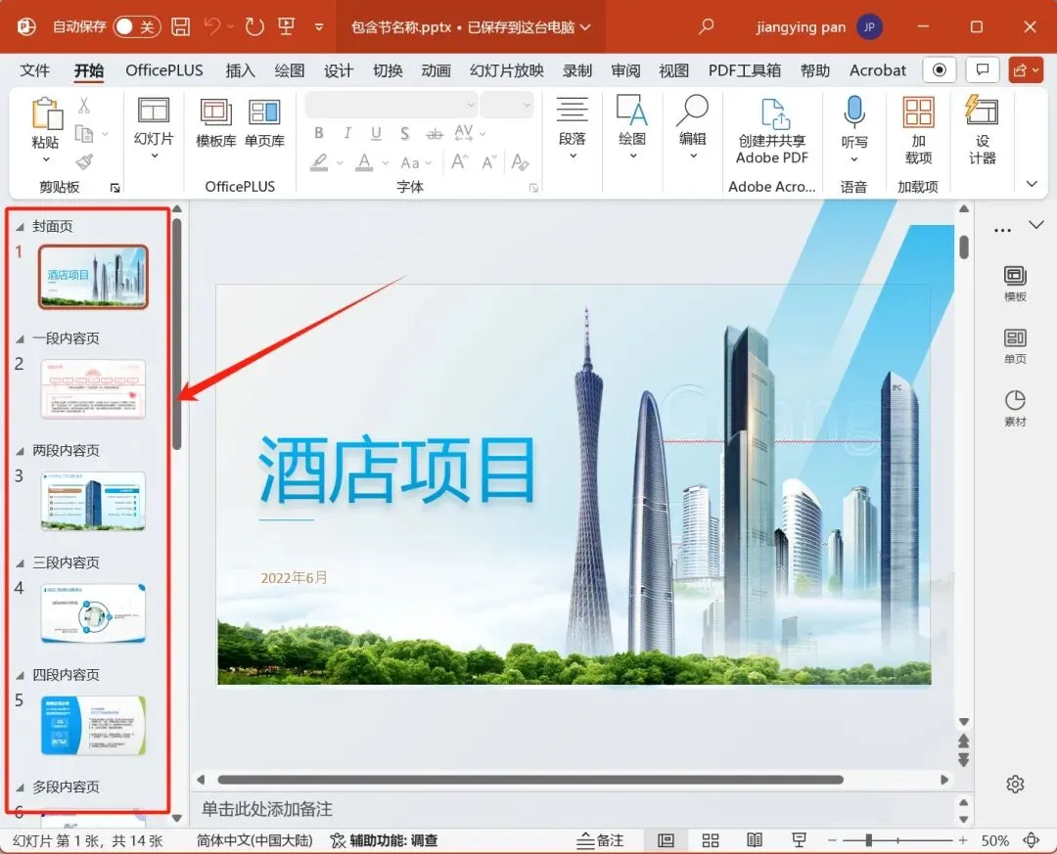Open the 模板库 template library
The image size is (1057, 854).
215,122
